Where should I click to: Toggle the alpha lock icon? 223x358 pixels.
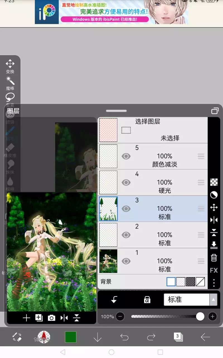[x=147, y=300]
